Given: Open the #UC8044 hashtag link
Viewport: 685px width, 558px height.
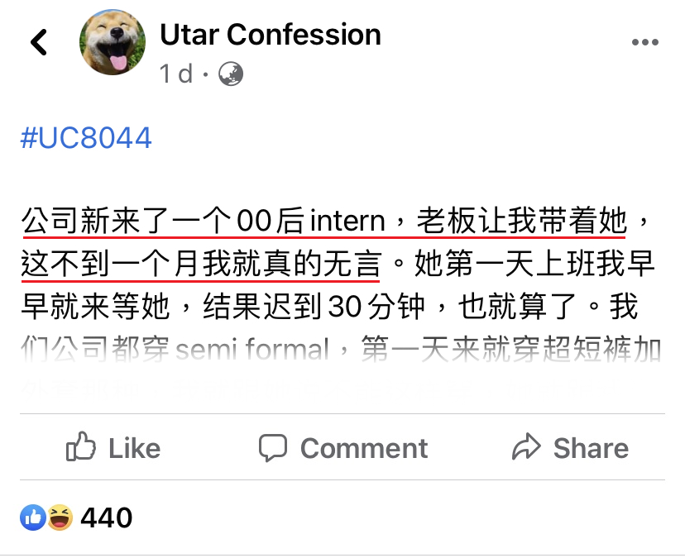Looking at the screenshot, I should [86, 138].
